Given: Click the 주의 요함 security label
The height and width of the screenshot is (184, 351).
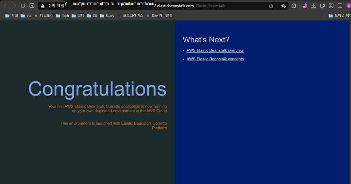Looking at the screenshot, I should [x=56, y=6].
